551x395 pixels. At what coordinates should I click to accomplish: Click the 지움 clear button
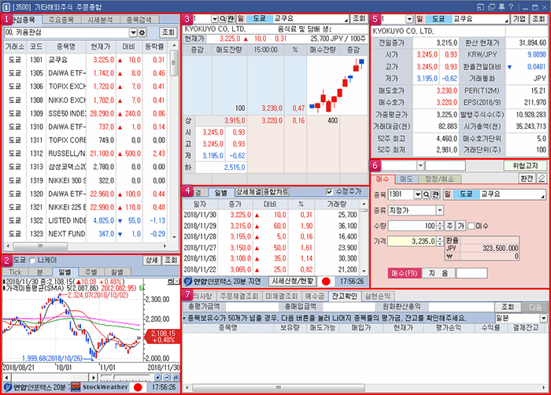(438, 273)
